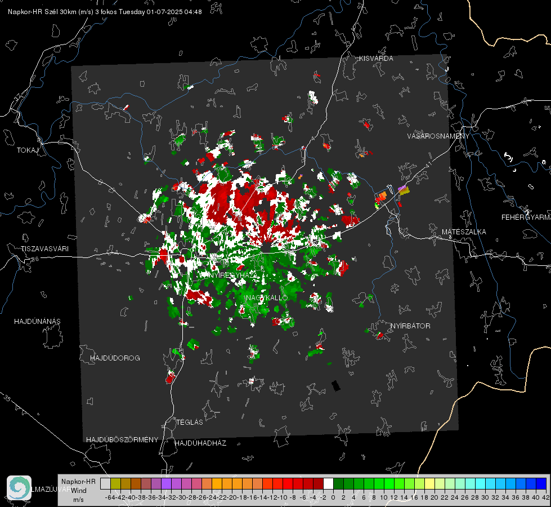Pick the dark green swatch between 0 and 2
551x507 pixels.
[338, 483]
